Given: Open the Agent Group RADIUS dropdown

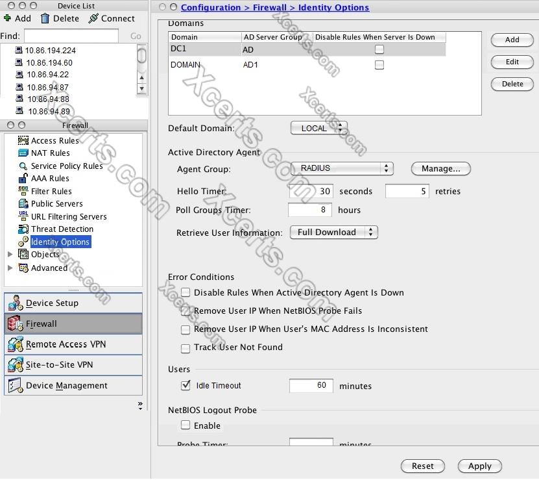Looking at the screenshot, I should 342,169.
